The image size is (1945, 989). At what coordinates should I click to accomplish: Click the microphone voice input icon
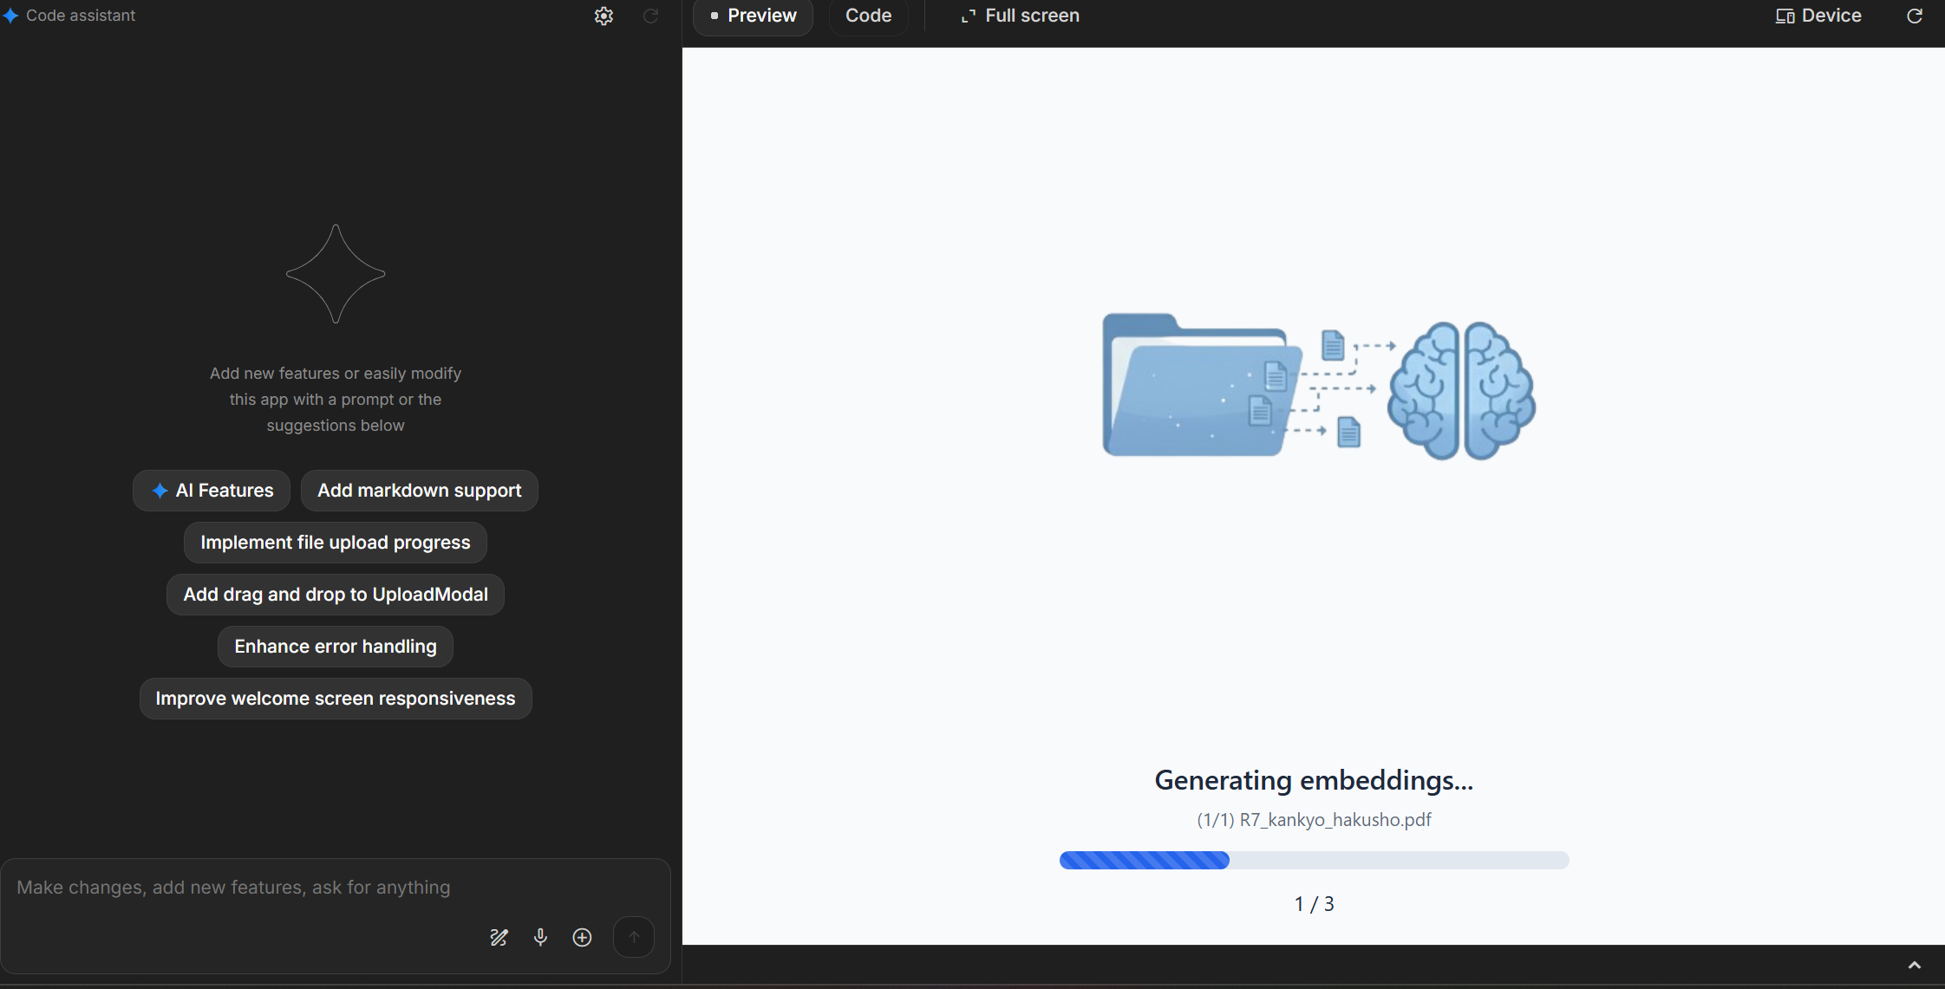pos(540,937)
